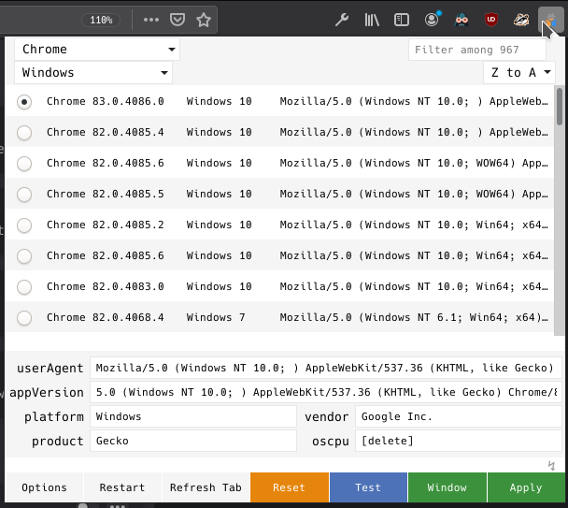Select the Chrome 82.0.4085.5 radio button
Screen dimensions: 568x508
click(x=24, y=195)
